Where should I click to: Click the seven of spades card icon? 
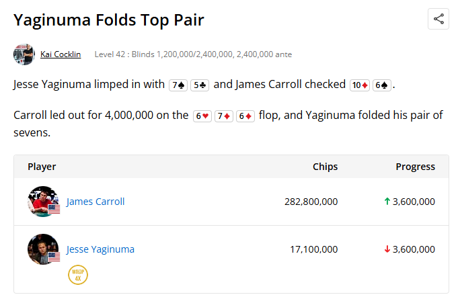tap(178, 85)
